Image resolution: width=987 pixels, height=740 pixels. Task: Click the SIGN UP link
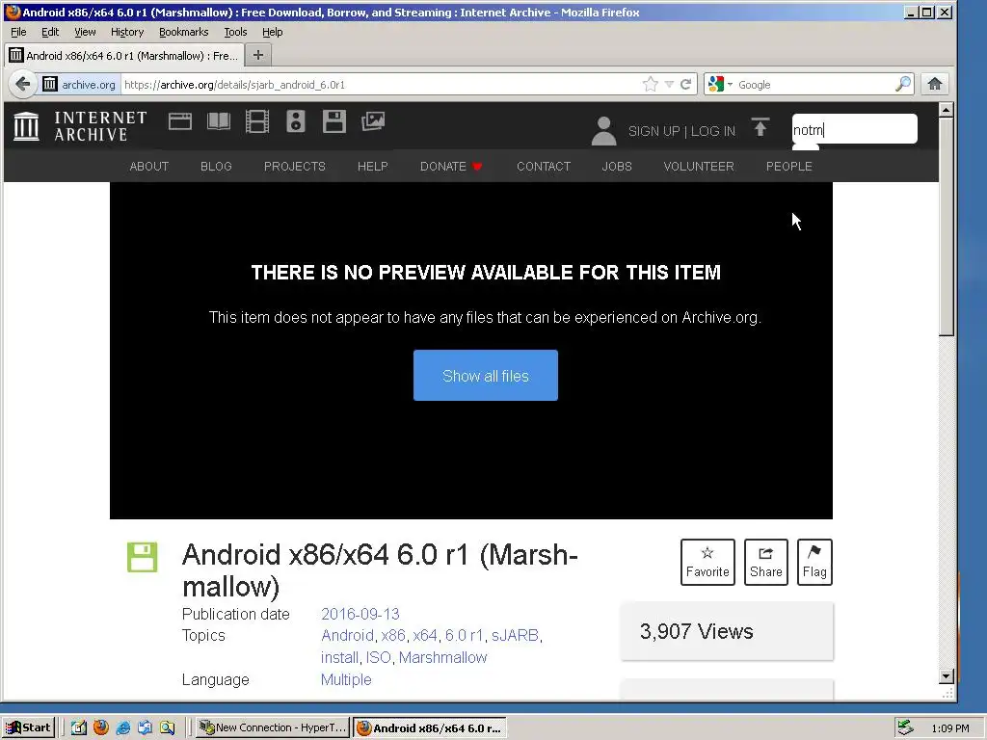[x=654, y=131]
